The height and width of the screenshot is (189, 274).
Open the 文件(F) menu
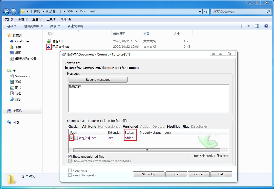[x=9, y=19]
